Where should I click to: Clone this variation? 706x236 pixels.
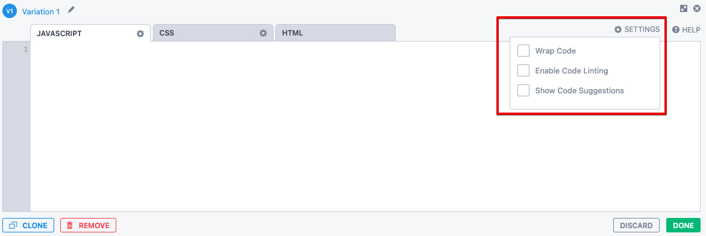(x=28, y=225)
